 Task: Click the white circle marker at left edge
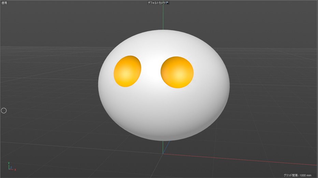click(x=4, y=110)
